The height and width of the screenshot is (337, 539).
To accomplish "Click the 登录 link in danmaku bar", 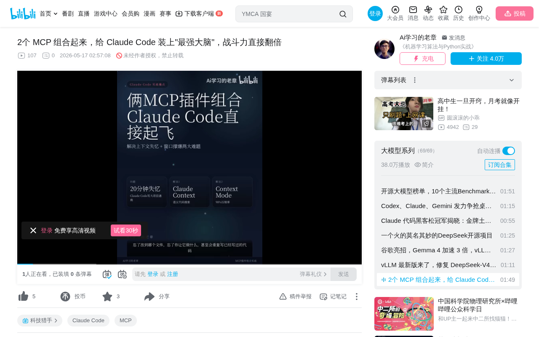I will pyautogui.click(x=153, y=274).
